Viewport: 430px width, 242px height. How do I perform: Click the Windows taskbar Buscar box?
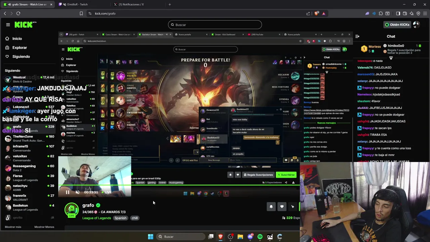pyautogui.click(x=180, y=237)
